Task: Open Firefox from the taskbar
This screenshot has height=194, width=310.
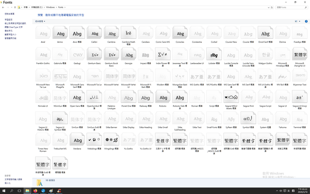Action: click(35, 191)
